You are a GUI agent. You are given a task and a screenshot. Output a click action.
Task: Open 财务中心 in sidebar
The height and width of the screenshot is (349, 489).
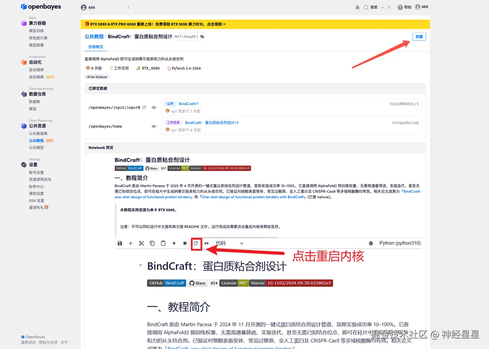click(x=36, y=187)
